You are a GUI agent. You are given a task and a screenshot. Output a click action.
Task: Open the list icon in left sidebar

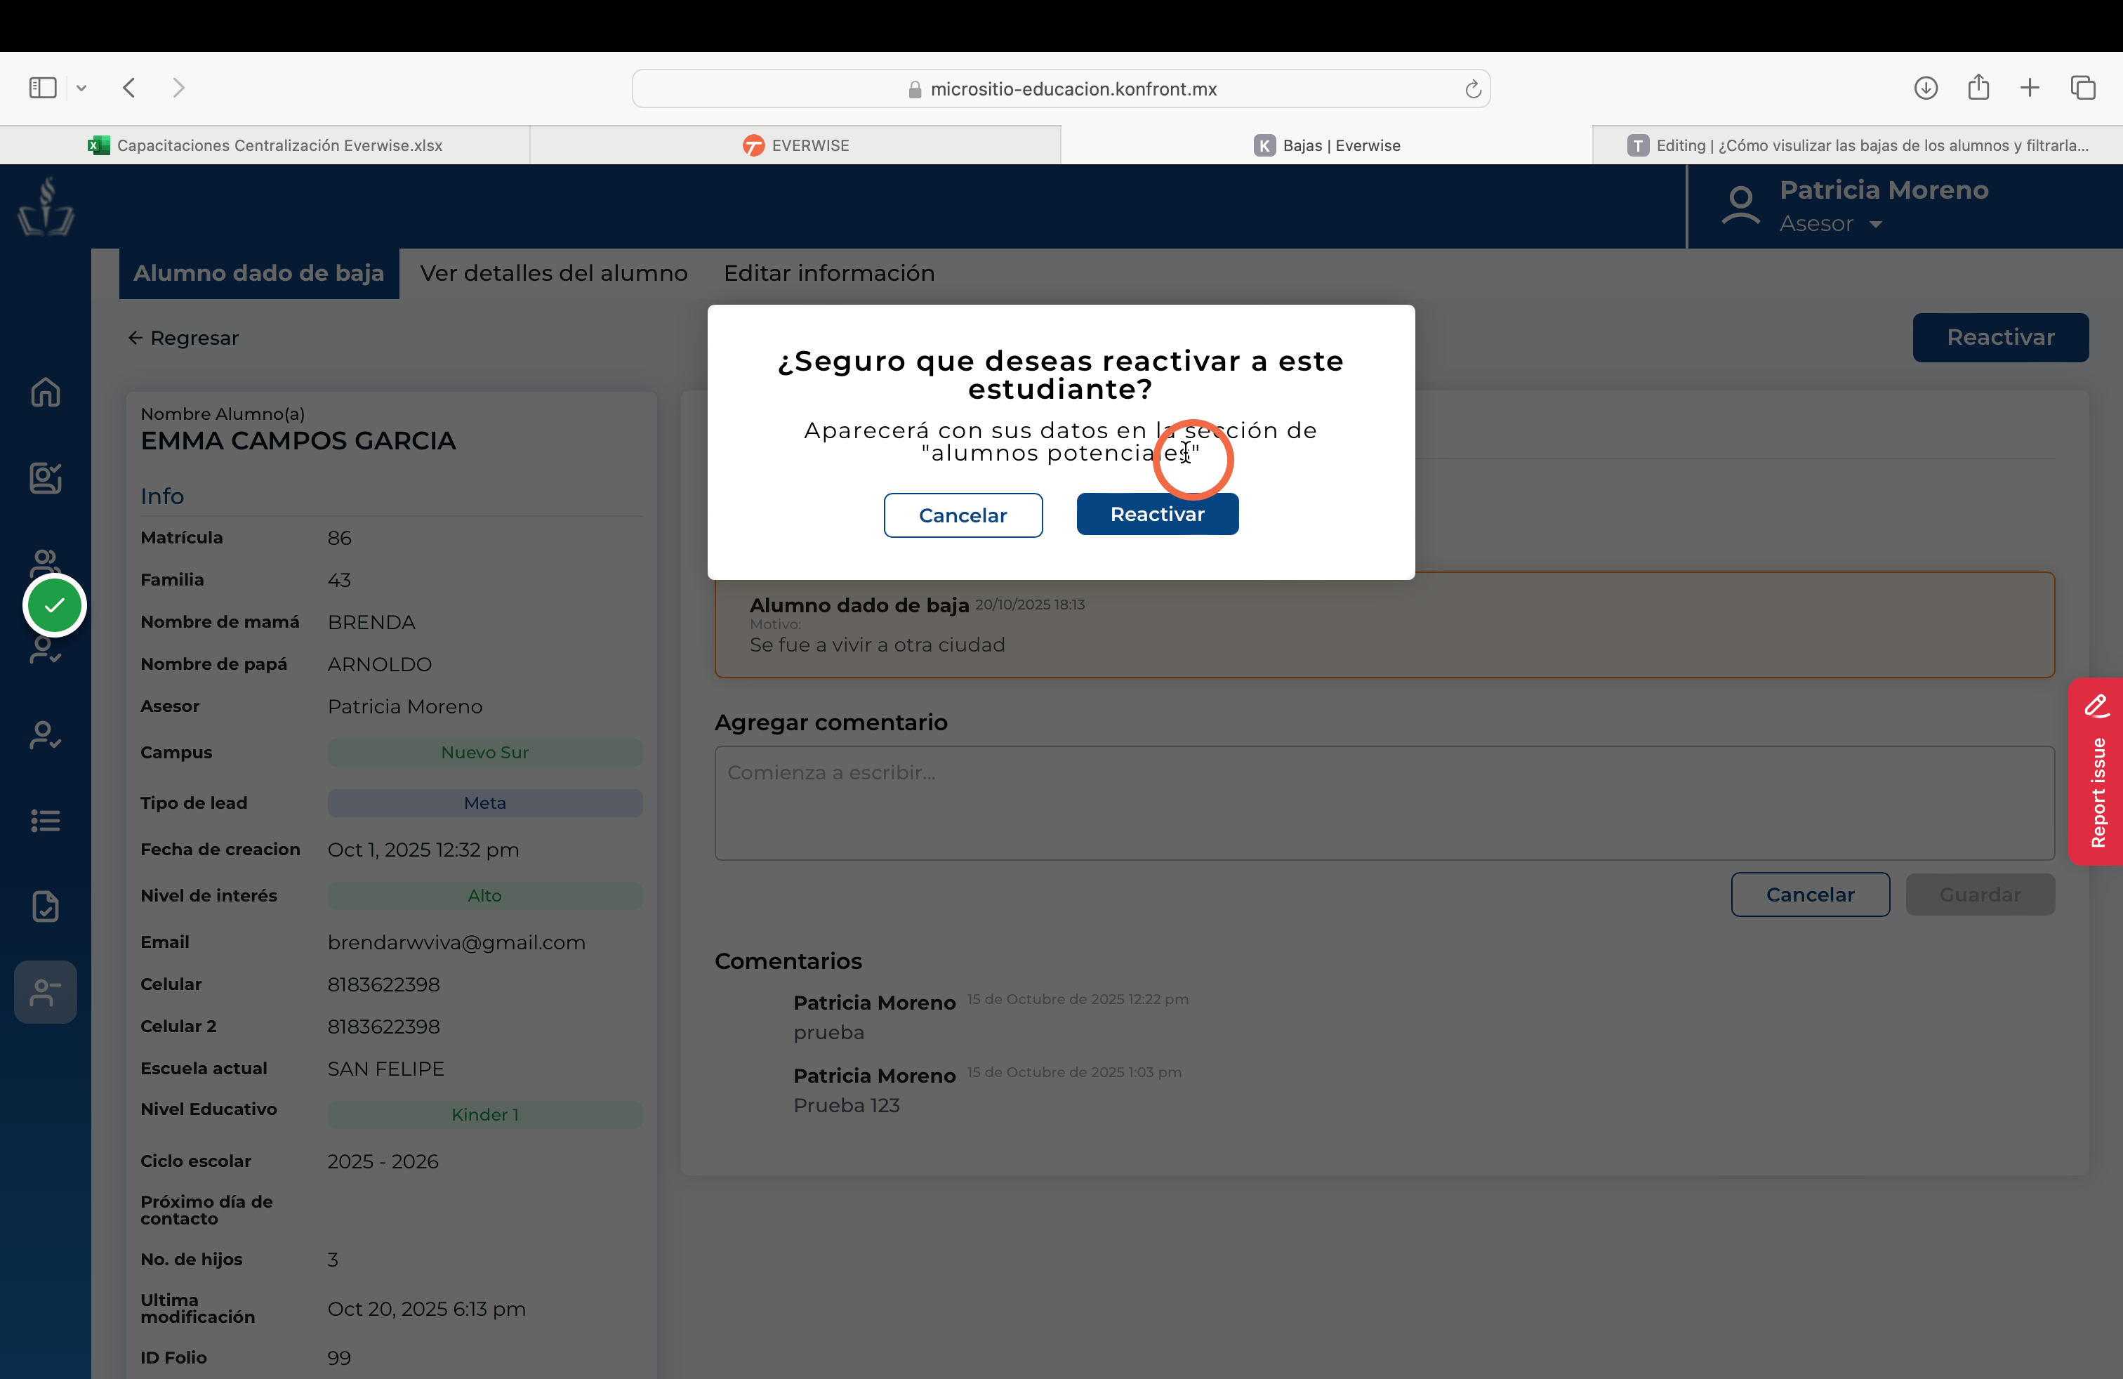pyautogui.click(x=46, y=821)
